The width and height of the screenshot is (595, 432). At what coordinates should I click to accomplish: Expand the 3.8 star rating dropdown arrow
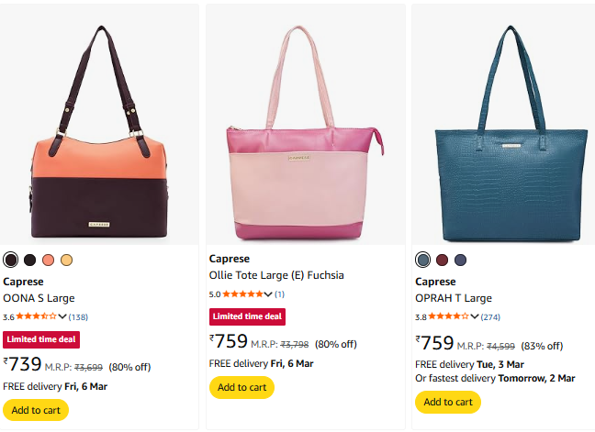(475, 316)
